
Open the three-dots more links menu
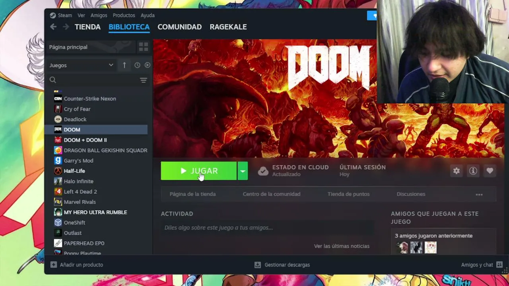479,195
